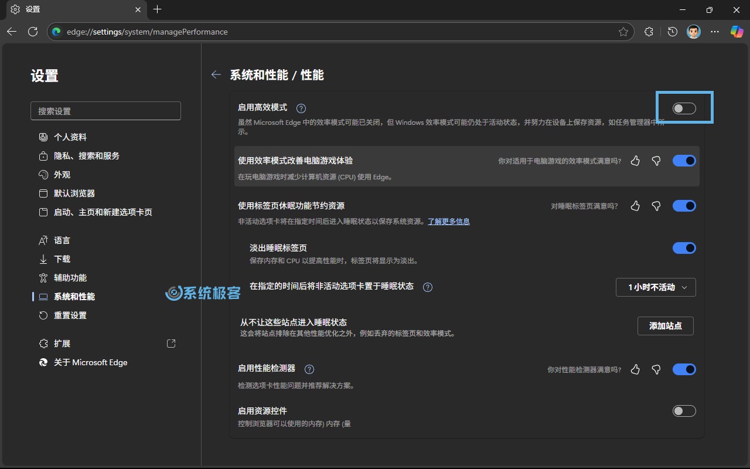This screenshot has height=469, width=750.
Task: Show help icon next to 启用性能检测器
Action: 309,369
